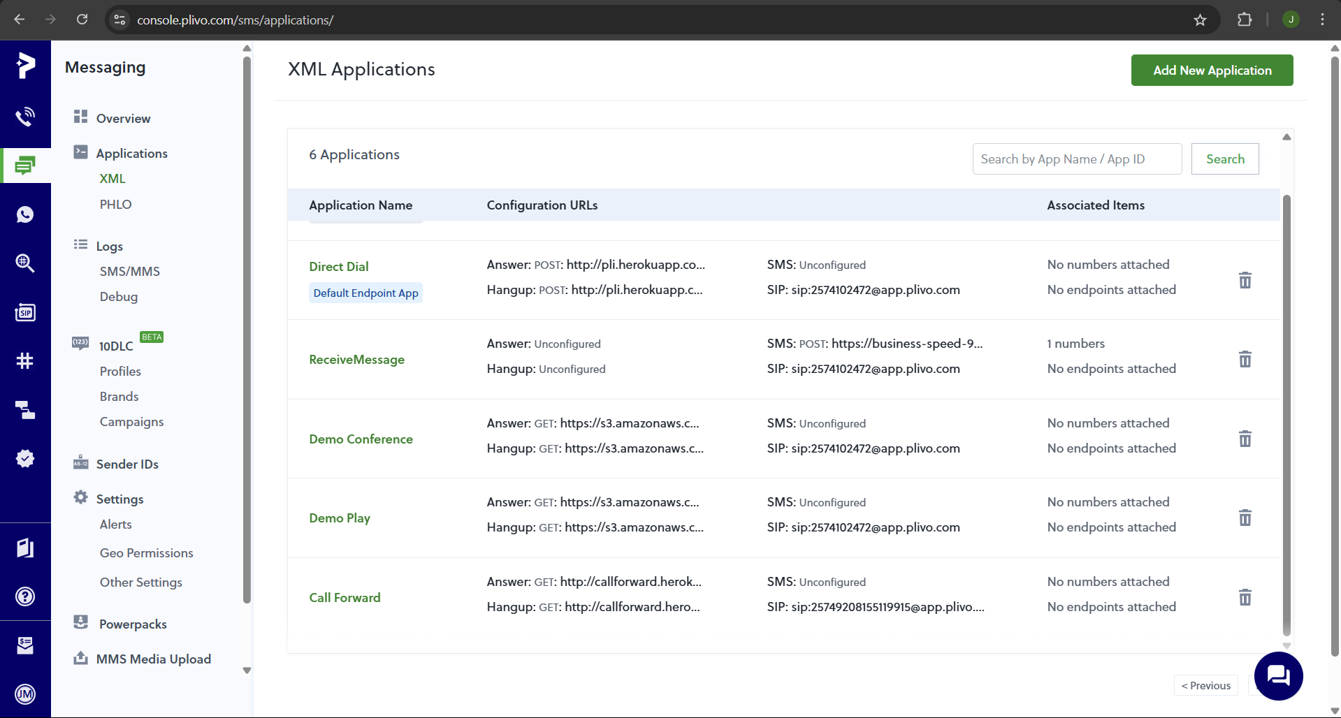Delete the ReceiveMessage application
1341x718 pixels.
(x=1245, y=359)
